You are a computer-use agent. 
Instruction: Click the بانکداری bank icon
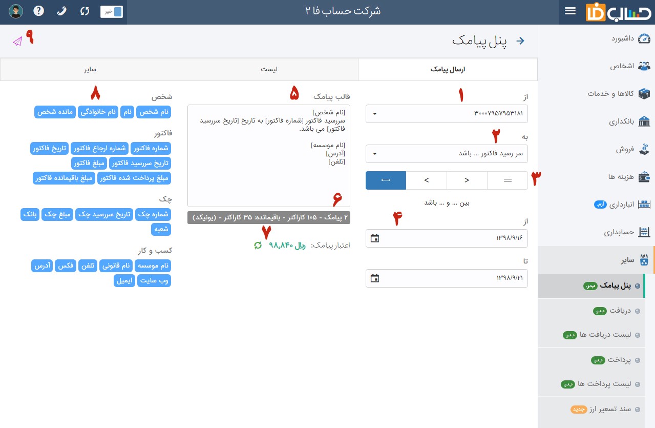[x=644, y=121]
